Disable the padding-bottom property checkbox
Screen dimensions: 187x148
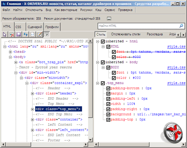[108, 88]
